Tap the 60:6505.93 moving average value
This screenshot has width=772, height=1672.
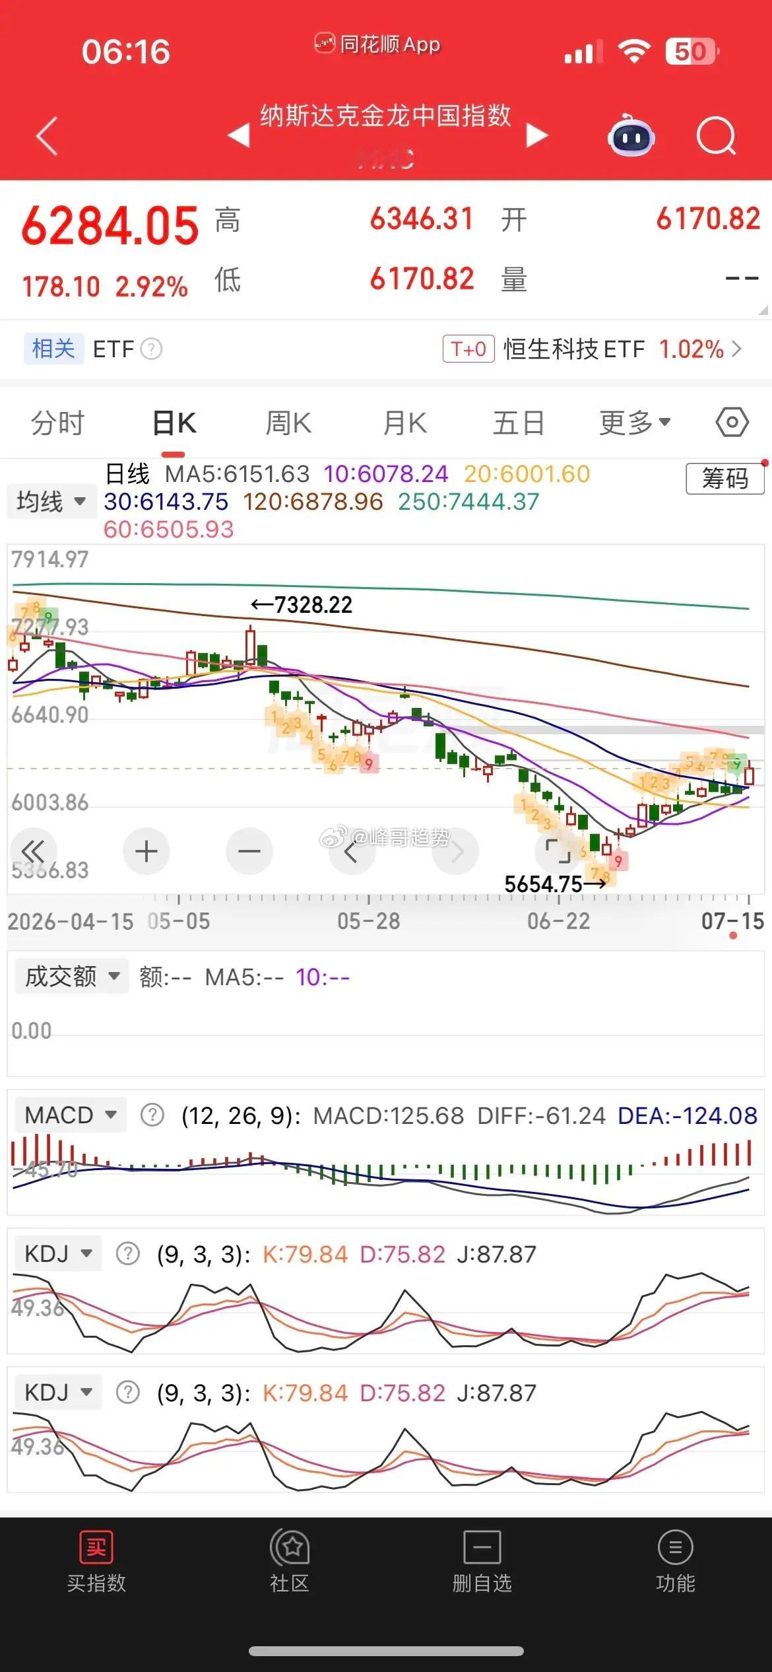(169, 530)
